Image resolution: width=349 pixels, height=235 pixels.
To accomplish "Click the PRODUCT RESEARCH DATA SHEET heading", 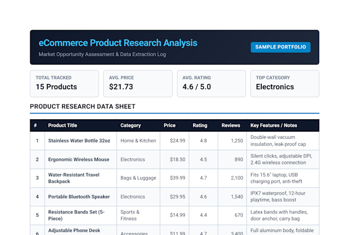I will coord(83,106).
